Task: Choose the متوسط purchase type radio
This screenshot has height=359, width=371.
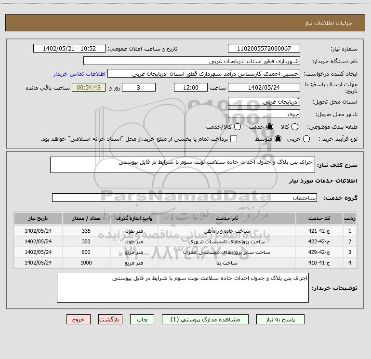Action: [278, 139]
